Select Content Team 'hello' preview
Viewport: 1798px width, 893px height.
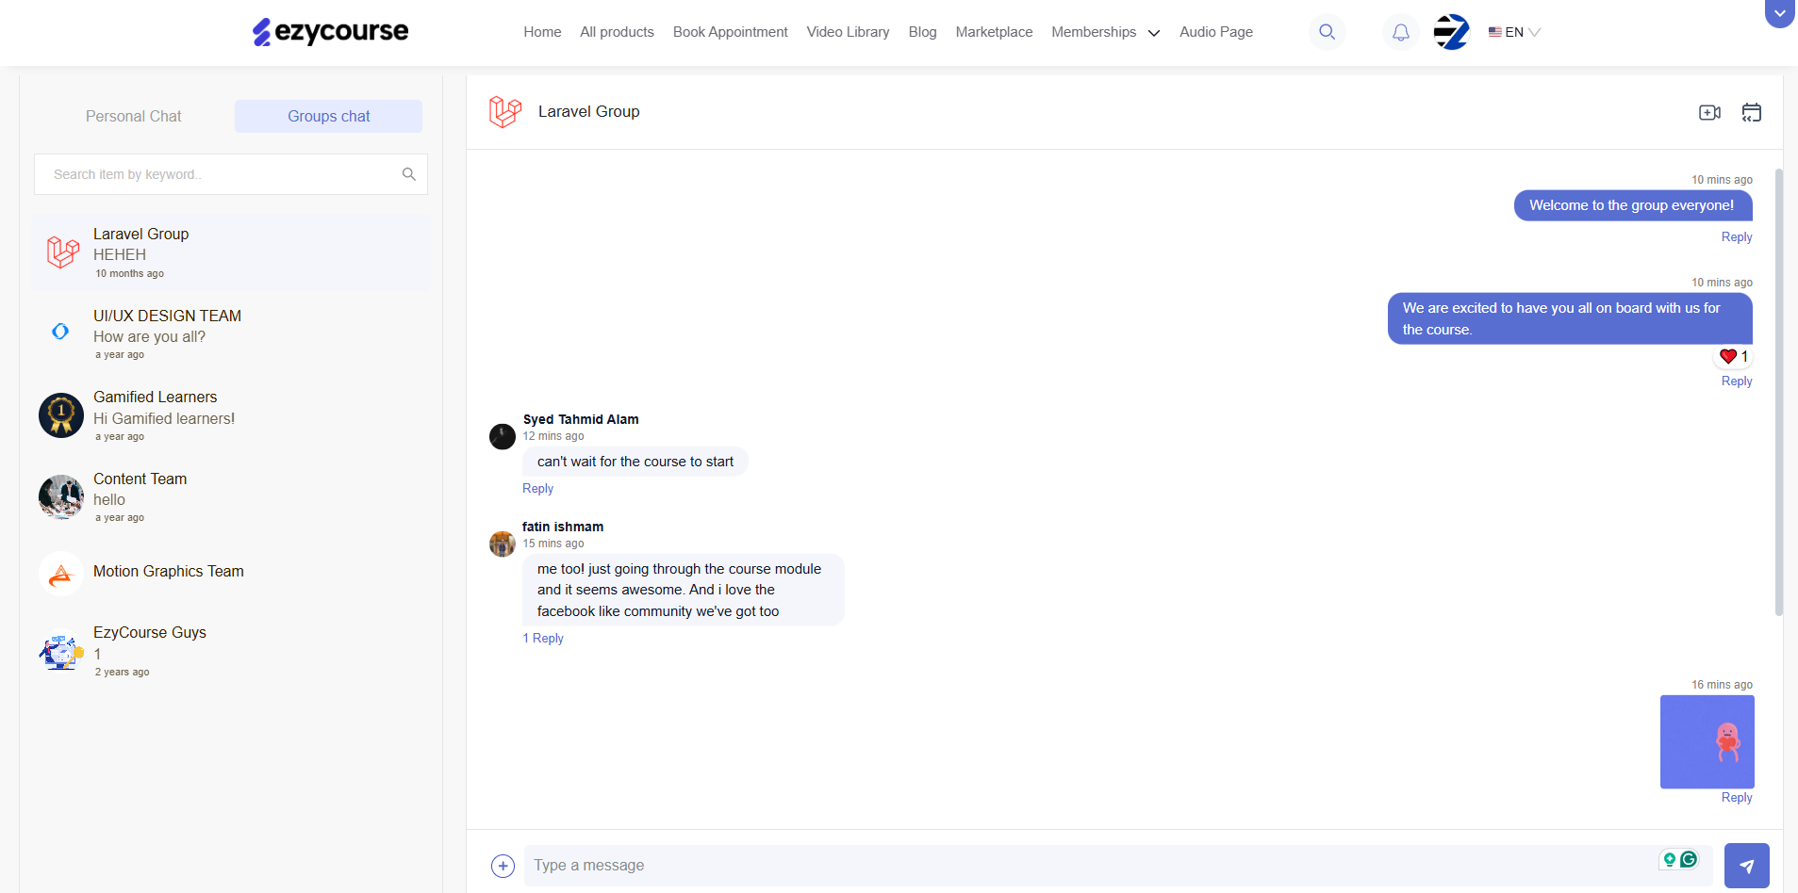[x=109, y=500]
